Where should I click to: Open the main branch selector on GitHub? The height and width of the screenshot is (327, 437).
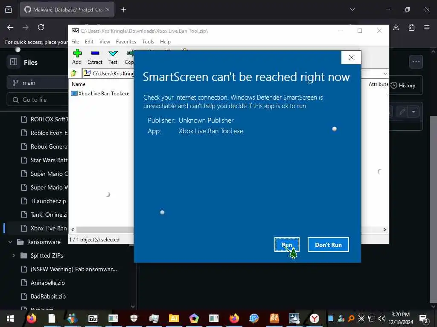pyautogui.click(x=38, y=83)
